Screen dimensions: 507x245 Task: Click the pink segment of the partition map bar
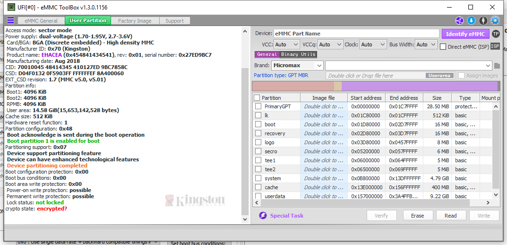293,86
